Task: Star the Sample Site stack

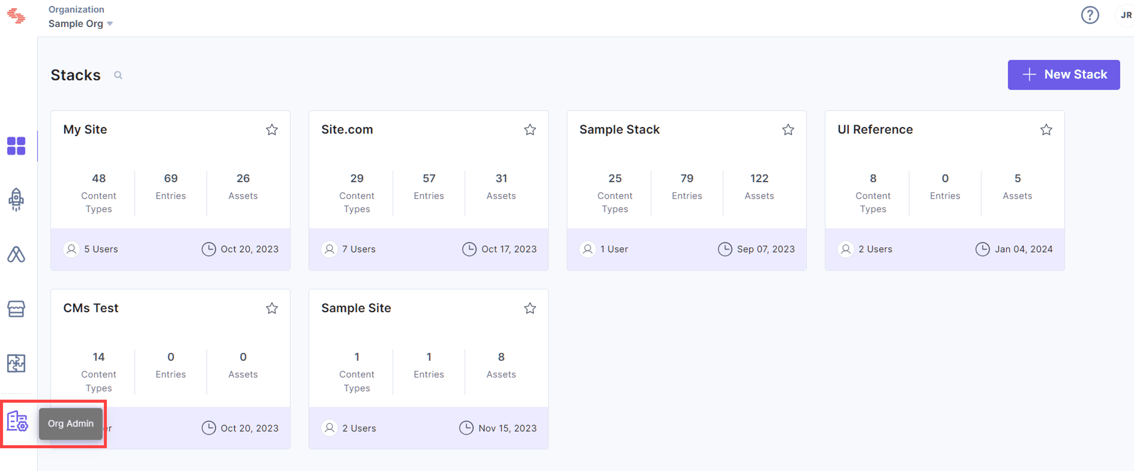Action: click(530, 308)
